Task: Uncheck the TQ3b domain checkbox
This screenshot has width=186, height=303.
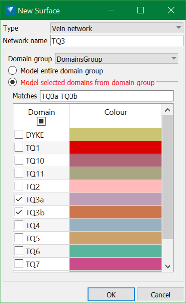Action: [19, 212]
